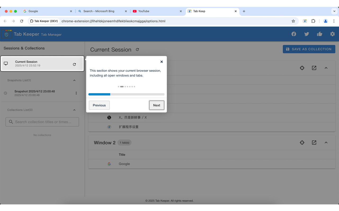The width and height of the screenshot is (339, 211).
Task: Click the Tab Keeper shield logo
Action: pos(7,34)
